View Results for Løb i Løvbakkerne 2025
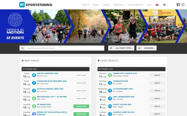Screen dimensions: 187x116 157,99
